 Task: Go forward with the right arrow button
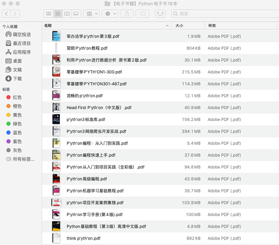(15, 14)
